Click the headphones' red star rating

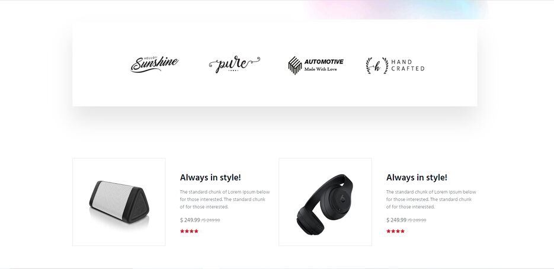click(395, 231)
